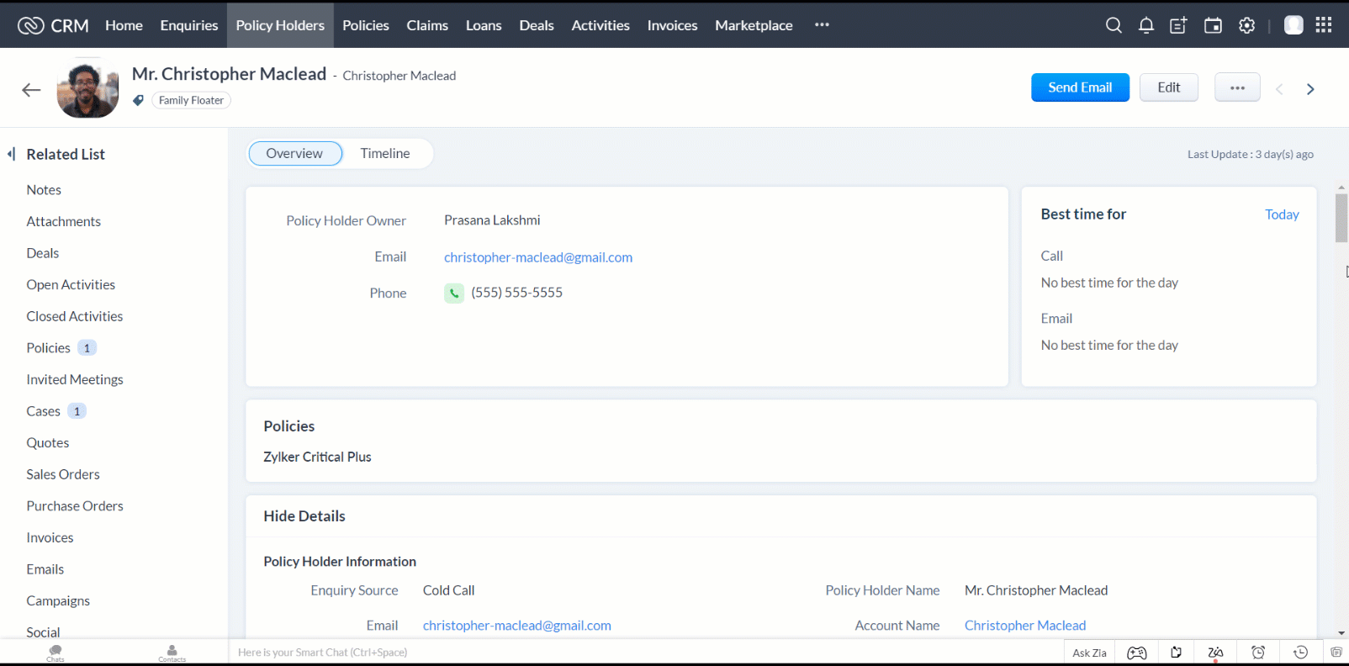Click the green phone call icon
The height and width of the screenshot is (666, 1349).
pos(453,293)
